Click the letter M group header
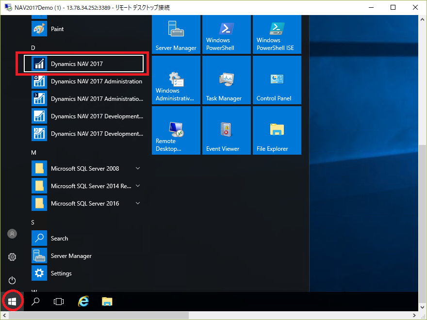 tap(33, 153)
